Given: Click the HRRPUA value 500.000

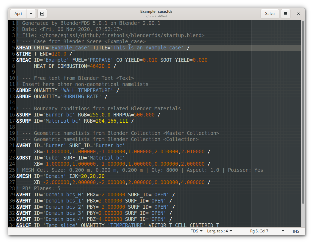Looking at the screenshot, I should tap(144, 115).
